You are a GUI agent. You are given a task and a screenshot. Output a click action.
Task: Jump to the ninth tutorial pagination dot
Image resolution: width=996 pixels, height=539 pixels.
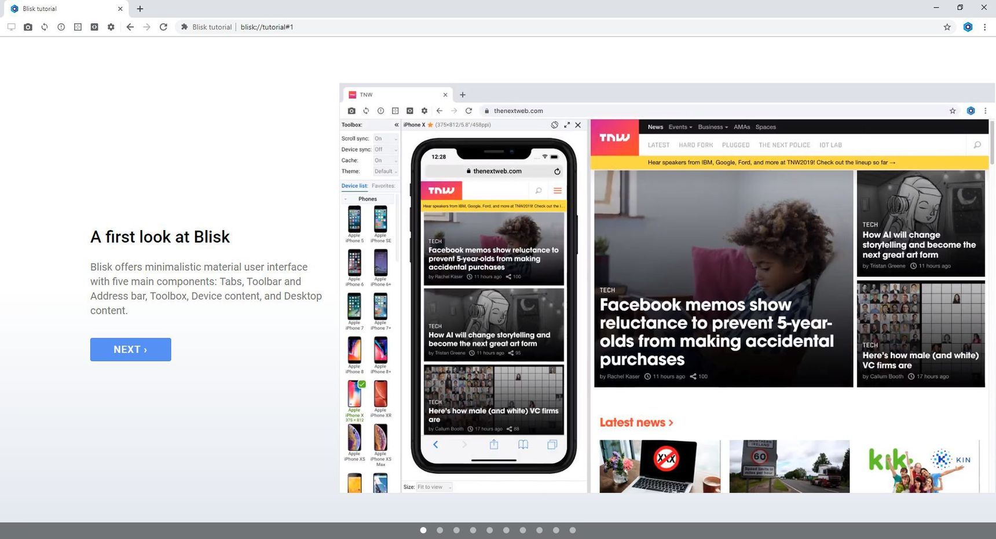[x=556, y=530]
